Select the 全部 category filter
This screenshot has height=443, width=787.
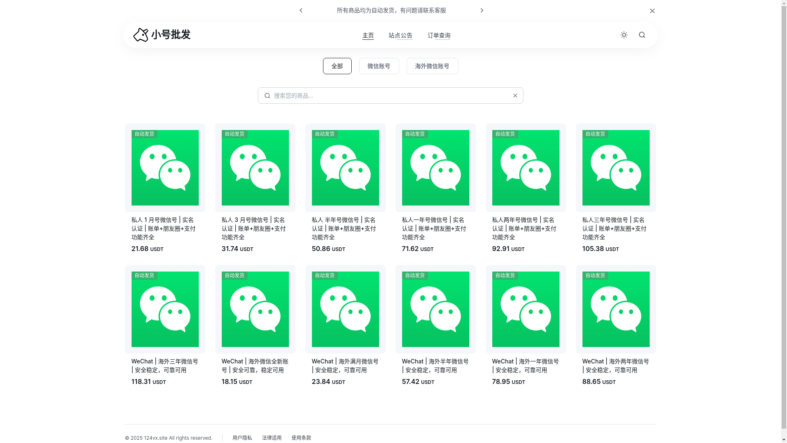click(337, 66)
